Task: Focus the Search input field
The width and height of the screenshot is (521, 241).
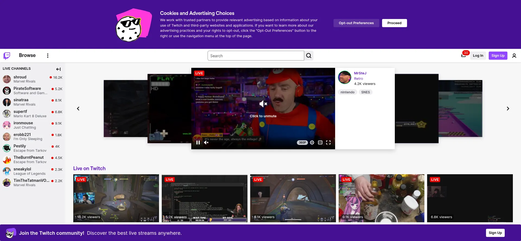Action: pos(256,56)
